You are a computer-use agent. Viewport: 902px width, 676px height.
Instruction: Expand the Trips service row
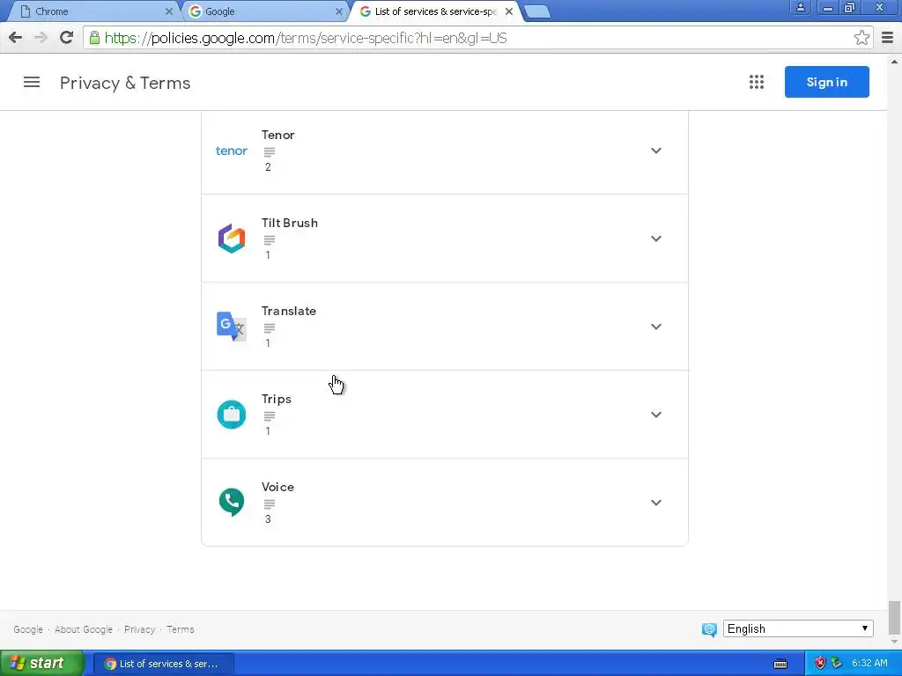point(655,415)
